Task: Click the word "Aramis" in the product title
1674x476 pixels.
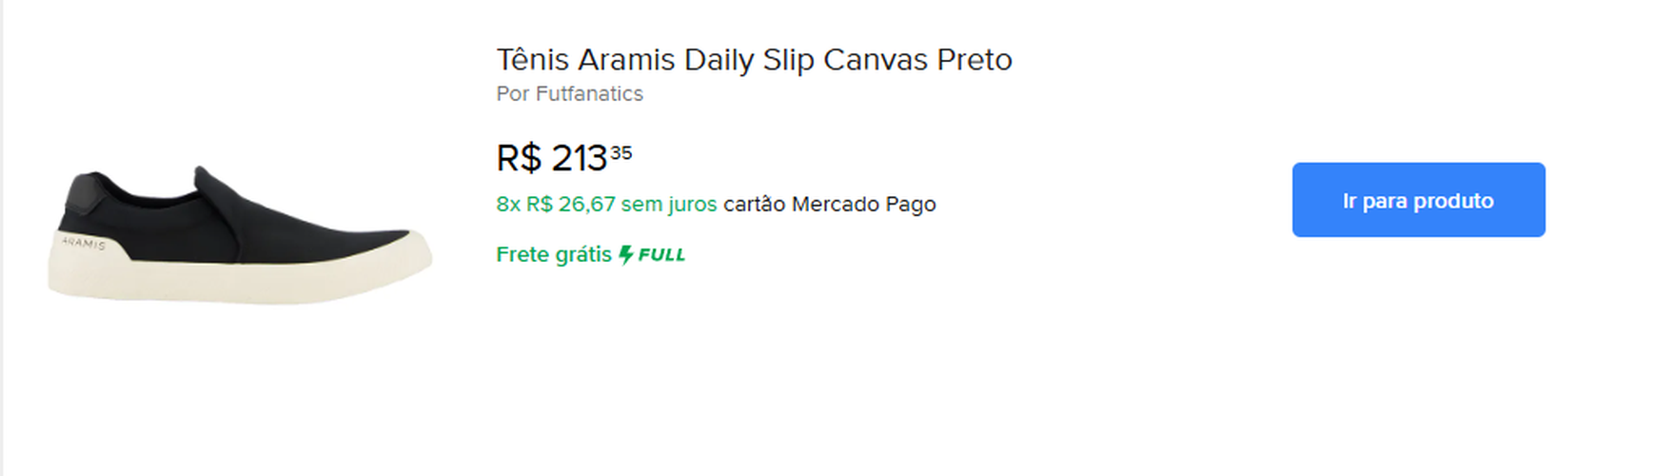Action: pyautogui.click(x=626, y=60)
